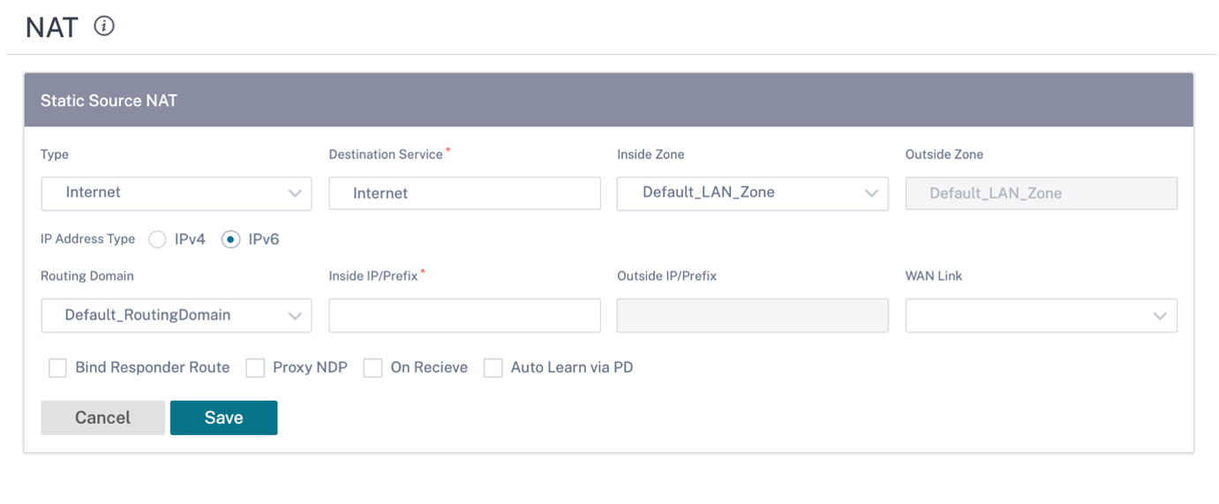
Task: Expand the Inside Zone dropdown
Action: pos(752,193)
